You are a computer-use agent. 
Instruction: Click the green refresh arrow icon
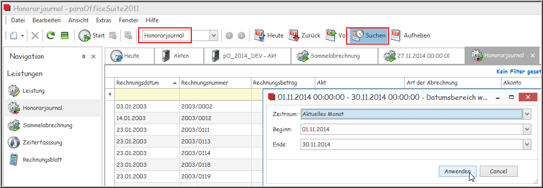51,35
